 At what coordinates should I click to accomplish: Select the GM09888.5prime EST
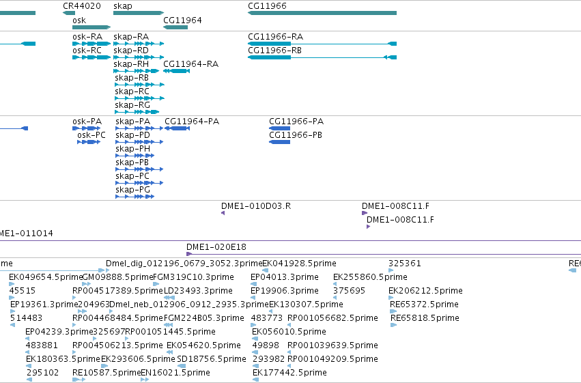pyautogui.click(x=86, y=284)
